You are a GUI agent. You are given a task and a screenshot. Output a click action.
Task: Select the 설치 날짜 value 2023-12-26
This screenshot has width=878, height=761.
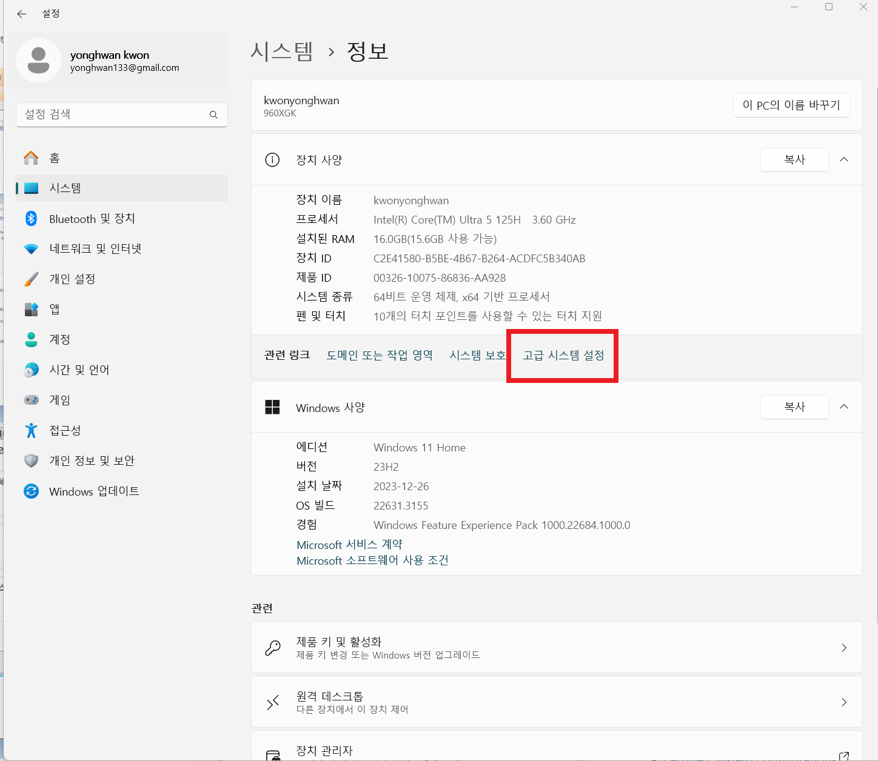pyautogui.click(x=401, y=487)
